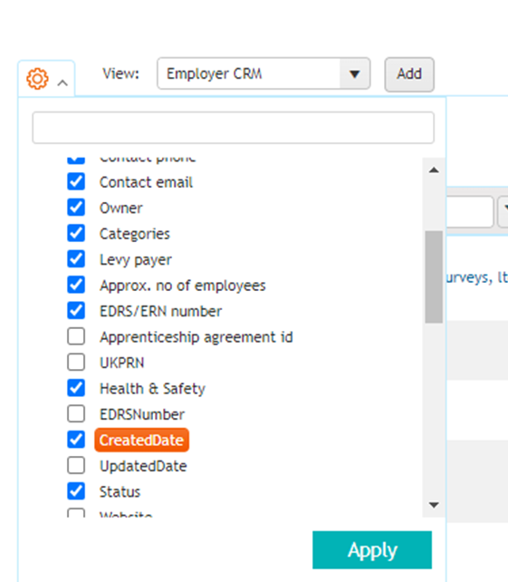The height and width of the screenshot is (582, 508).
Task: Click the EDRS/ERN number label
Action: pyautogui.click(x=160, y=312)
